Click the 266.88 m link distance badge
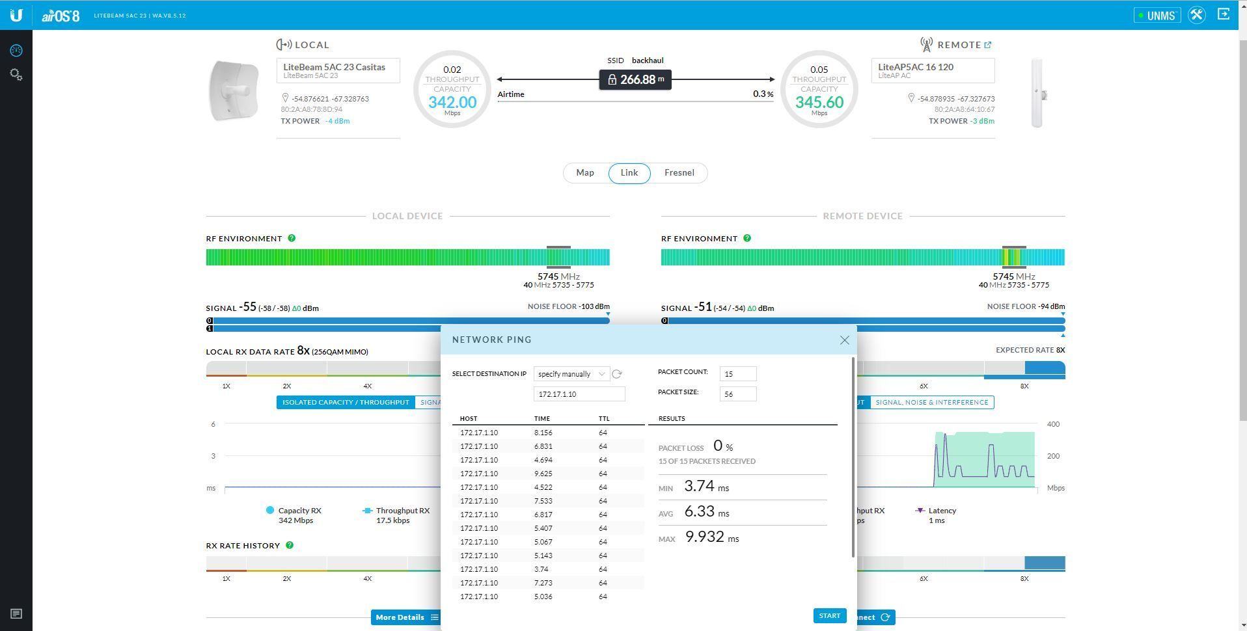 tap(635, 79)
